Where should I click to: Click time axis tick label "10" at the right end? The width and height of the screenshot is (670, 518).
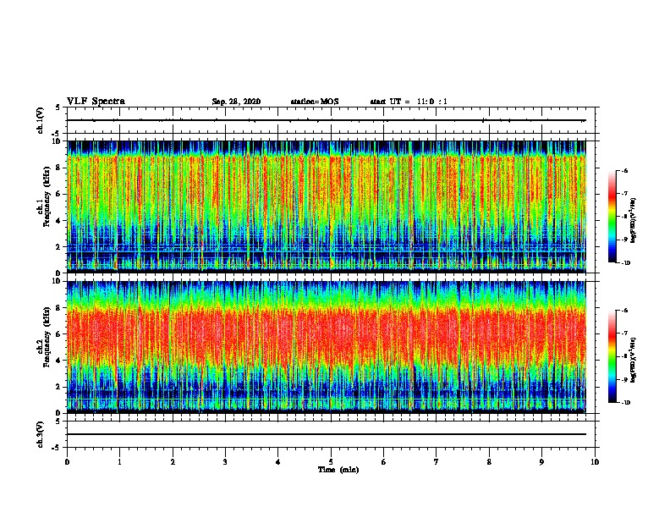(595, 462)
